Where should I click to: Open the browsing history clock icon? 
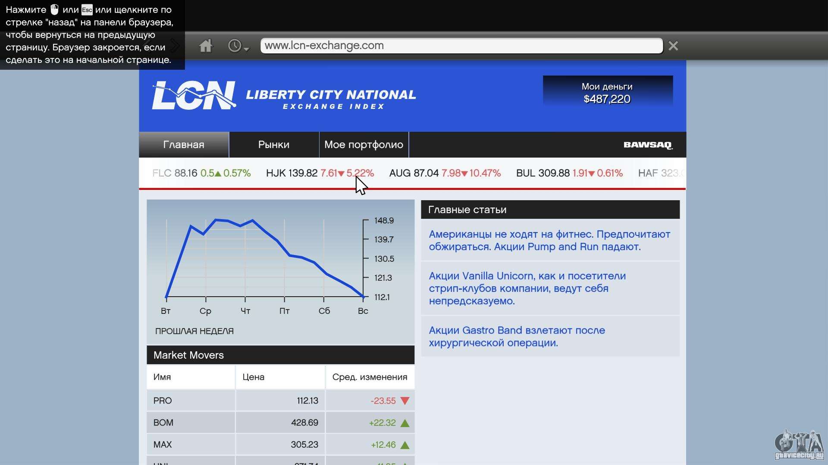click(x=235, y=46)
